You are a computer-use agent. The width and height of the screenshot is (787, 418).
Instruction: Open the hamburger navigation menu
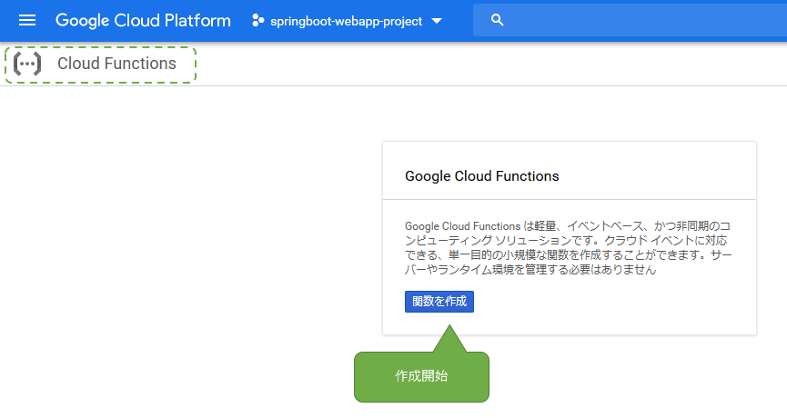point(27,20)
